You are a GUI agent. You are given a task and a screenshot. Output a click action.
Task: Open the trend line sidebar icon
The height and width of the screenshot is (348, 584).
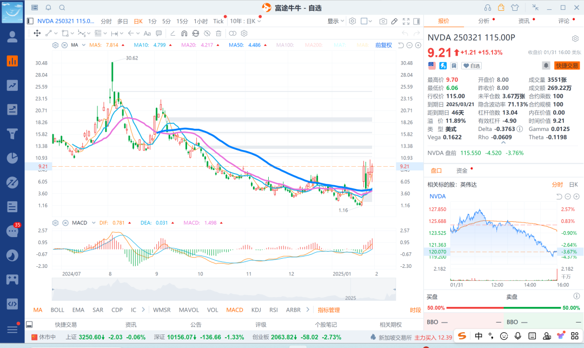[12, 86]
